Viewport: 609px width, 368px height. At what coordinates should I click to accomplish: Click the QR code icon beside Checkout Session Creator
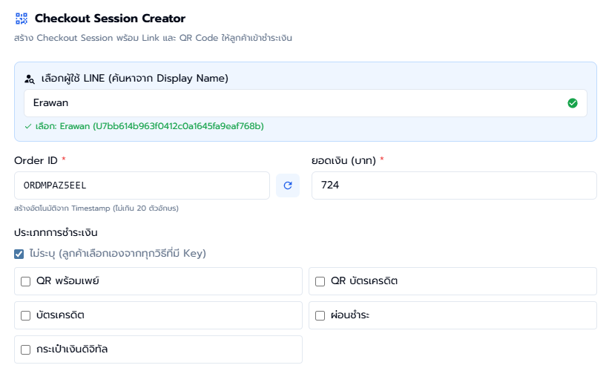coord(22,19)
